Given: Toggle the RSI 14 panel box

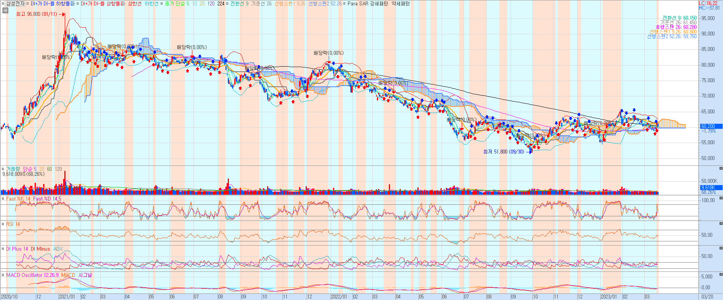Looking at the screenshot, I should click(x=3, y=224).
